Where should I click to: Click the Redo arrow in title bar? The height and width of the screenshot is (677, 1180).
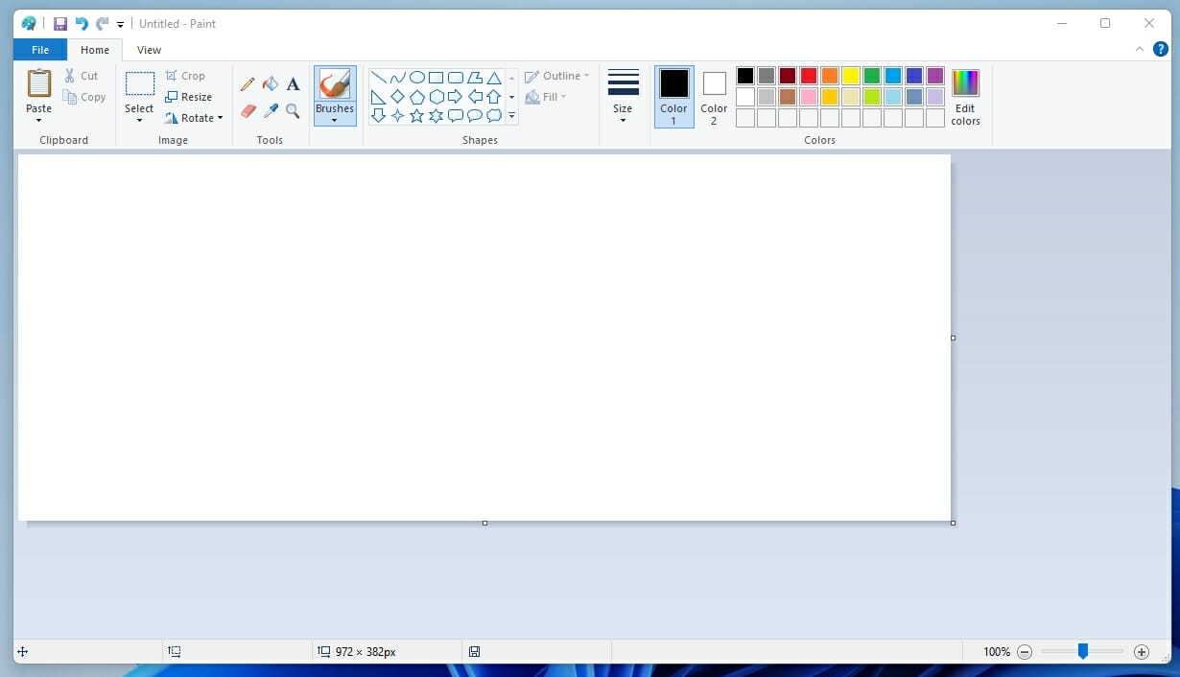point(102,24)
